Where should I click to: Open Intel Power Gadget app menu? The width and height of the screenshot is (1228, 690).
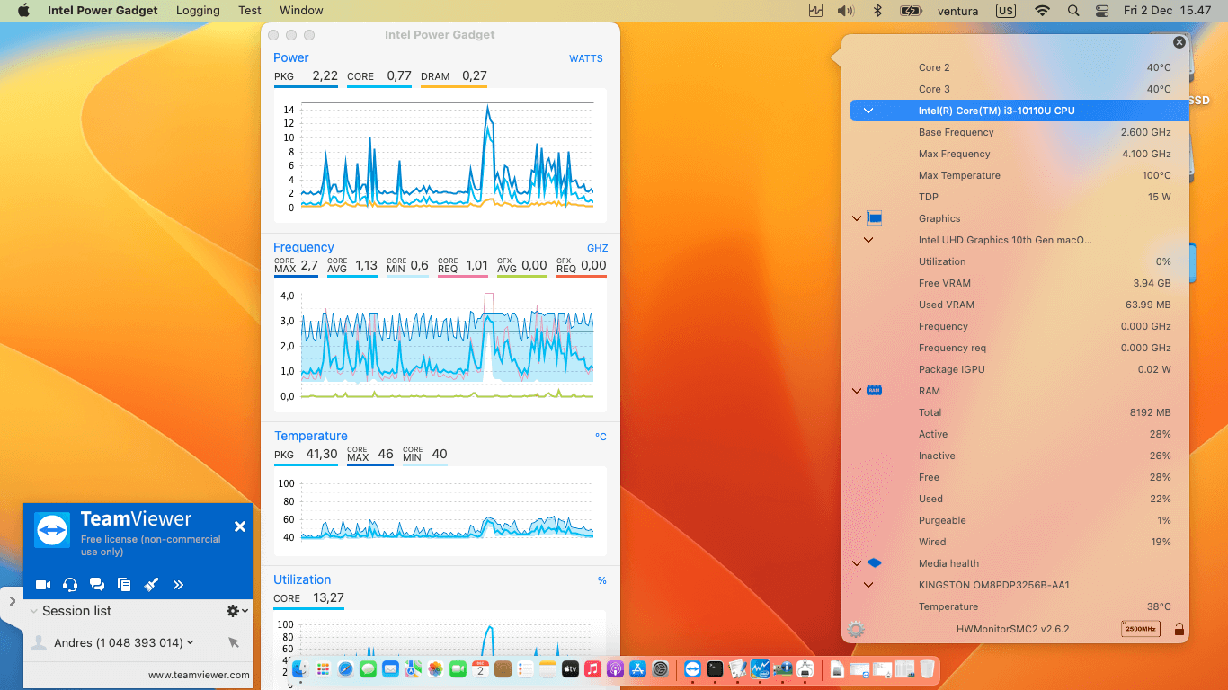coord(102,11)
